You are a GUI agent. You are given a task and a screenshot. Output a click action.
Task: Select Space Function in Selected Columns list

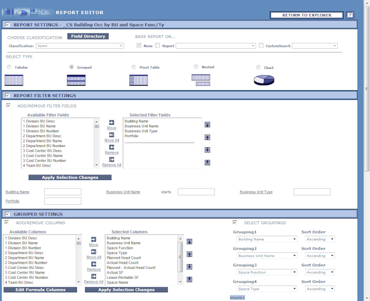pyautogui.click(x=120, y=248)
